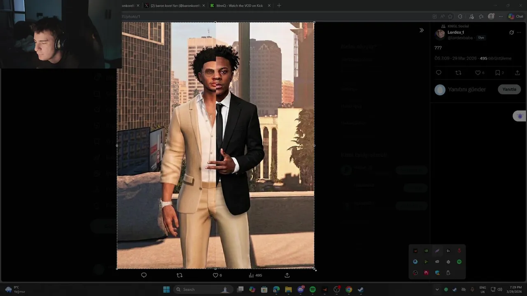Close the MnnQ Kick VOD tab

point(269,6)
